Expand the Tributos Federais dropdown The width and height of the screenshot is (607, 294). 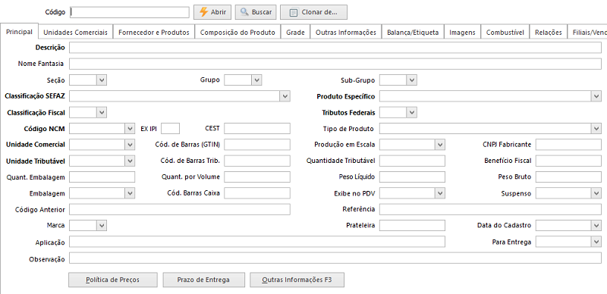pyautogui.click(x=412, y=113)
